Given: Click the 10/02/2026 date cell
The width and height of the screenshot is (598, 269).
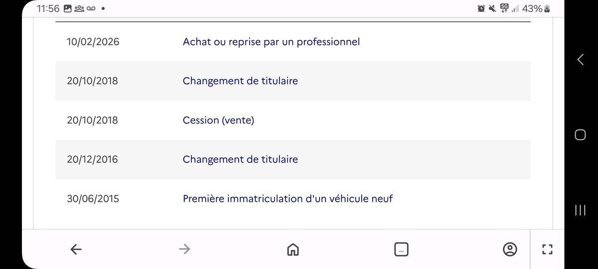Looking at the screenshot, I should [93, 42].
